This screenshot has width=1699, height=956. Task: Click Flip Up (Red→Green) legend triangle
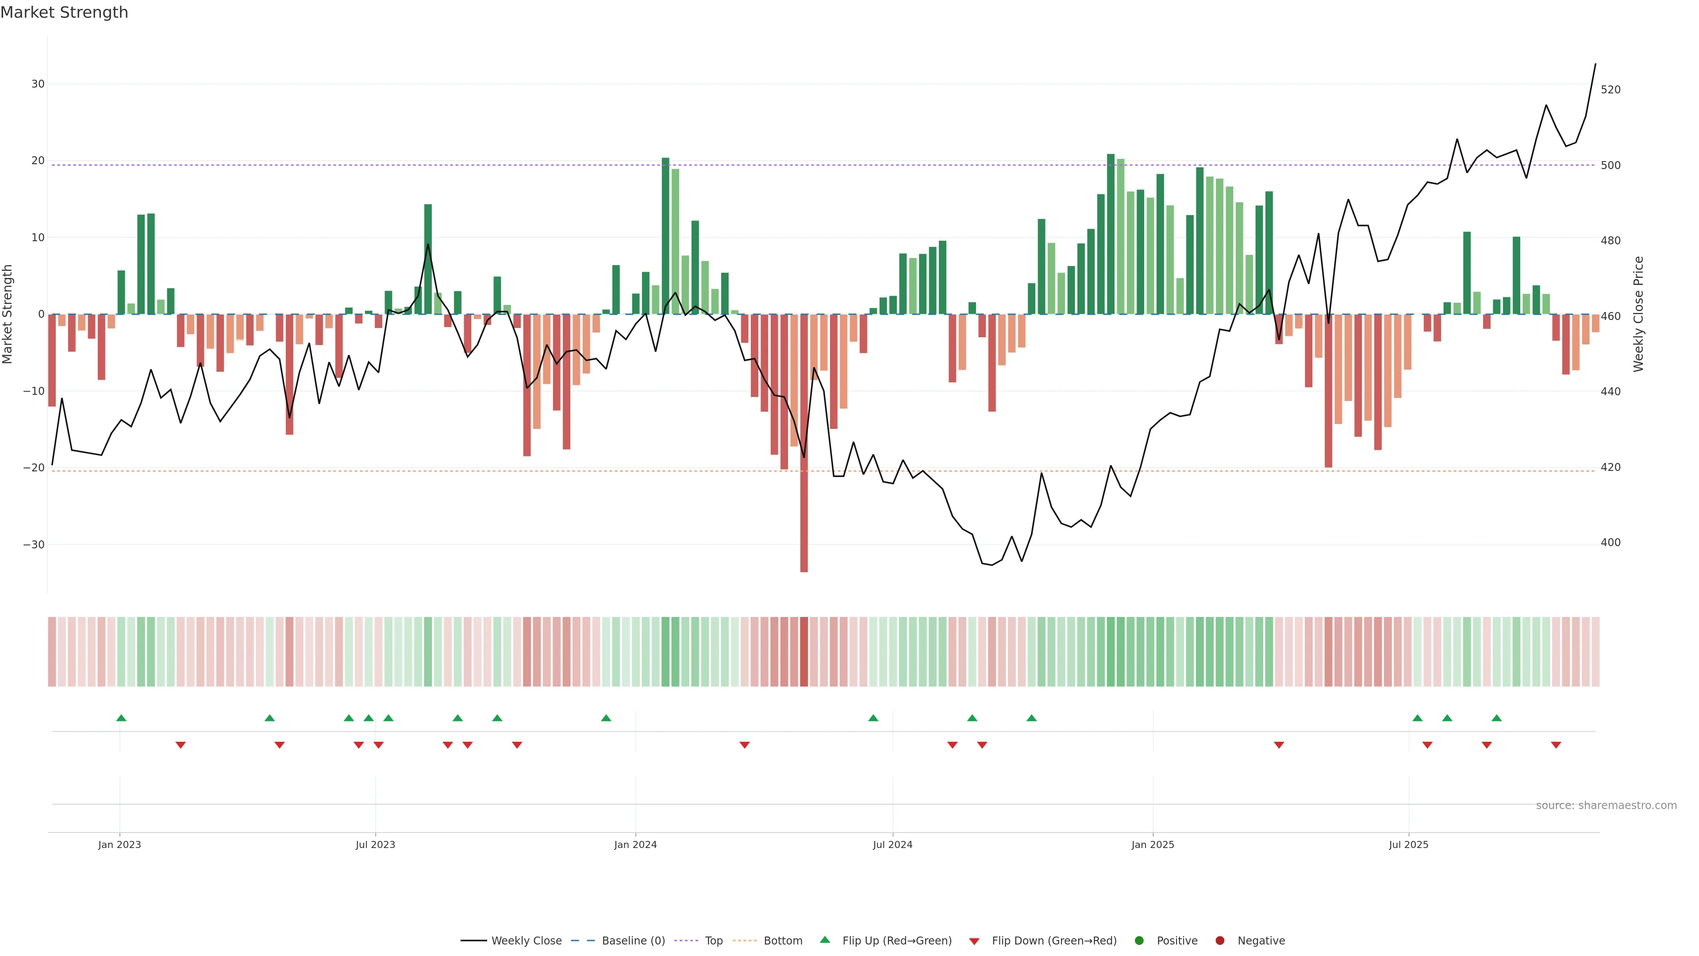click(x=824, y=940)
